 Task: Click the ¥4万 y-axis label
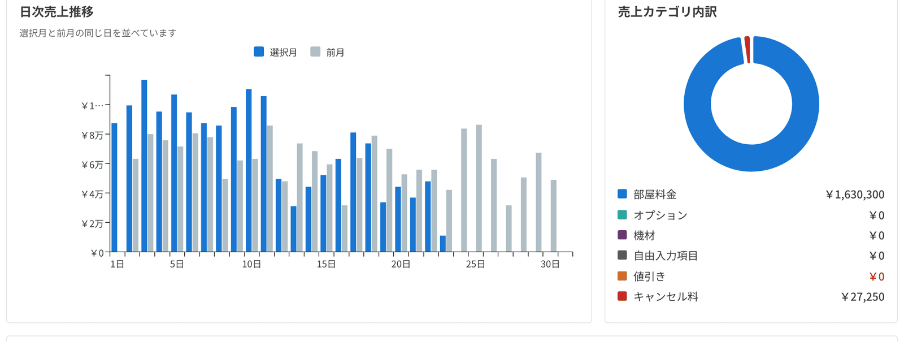point(92,194)
